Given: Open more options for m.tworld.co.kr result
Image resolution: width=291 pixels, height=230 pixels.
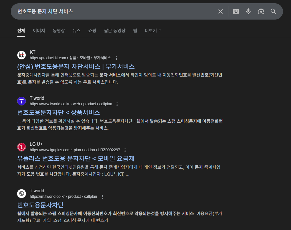Looking at the screenshot, I should coord(102,197).
